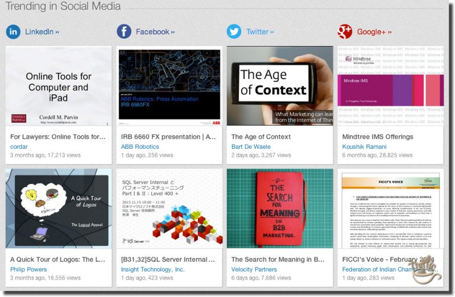Click '1 day ago, 423 views' text

pos(147,278)
